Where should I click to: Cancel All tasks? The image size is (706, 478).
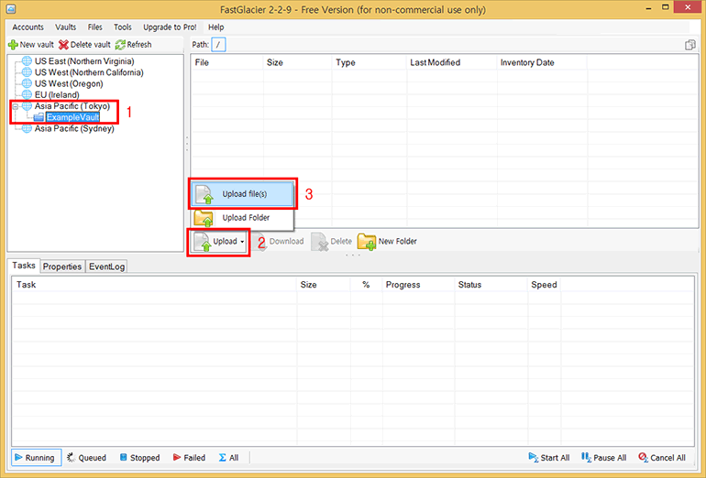coord(661,458)
